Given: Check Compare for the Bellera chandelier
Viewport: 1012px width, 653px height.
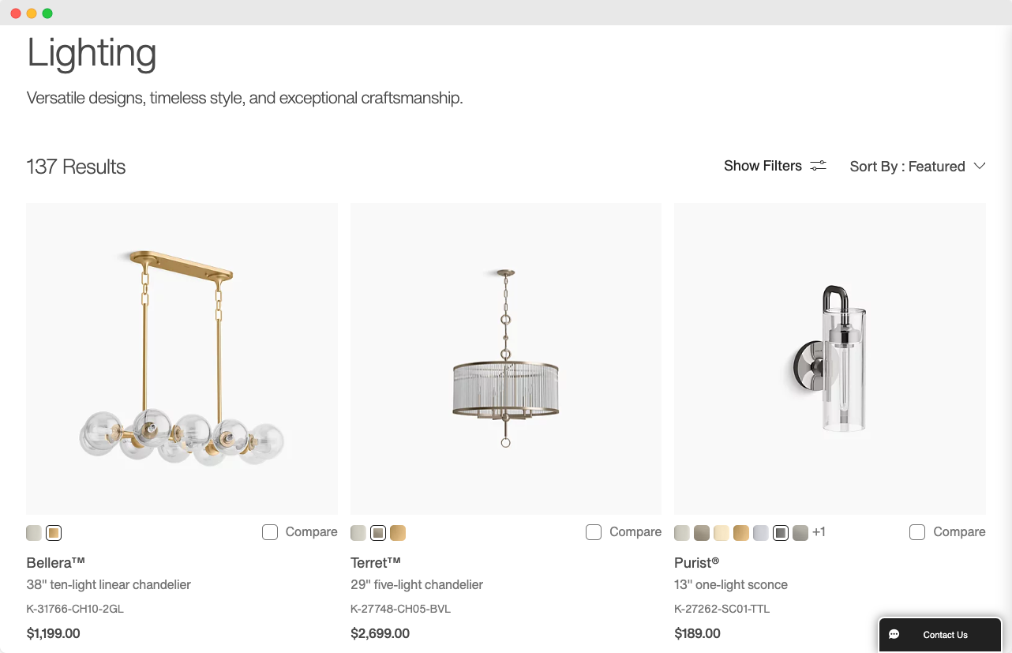Looking at the screenshot, I should pyautogui.click(x=270, y=532).
